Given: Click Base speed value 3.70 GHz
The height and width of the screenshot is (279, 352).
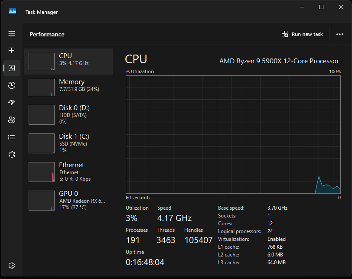Looking at the screenshot, I should click(277, 208).
